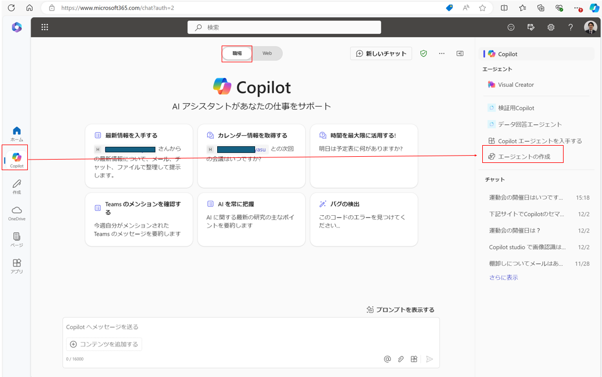The image size is (602, 377).
Task: Select 最新情報を入手する prompt card
Action: [x=139, y=156]
